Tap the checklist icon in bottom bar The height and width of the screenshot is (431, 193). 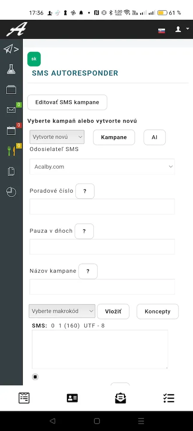tap(169, 398)
